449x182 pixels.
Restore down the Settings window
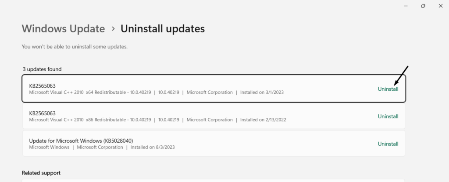(x=423, y=6)
